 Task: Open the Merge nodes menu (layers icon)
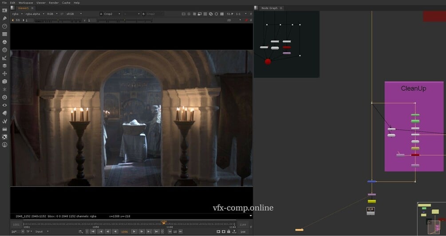[x=4, y=66]
